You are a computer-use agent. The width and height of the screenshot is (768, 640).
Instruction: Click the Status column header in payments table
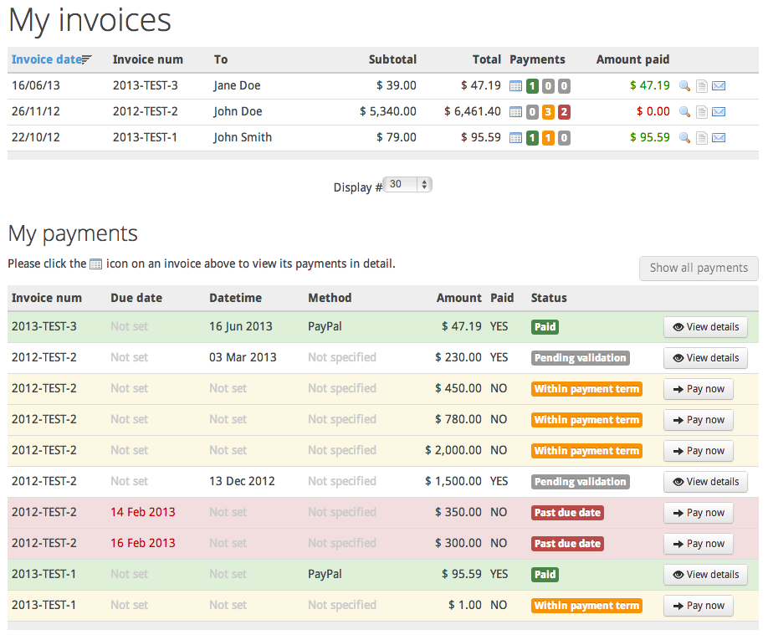[x=549, y=298]
